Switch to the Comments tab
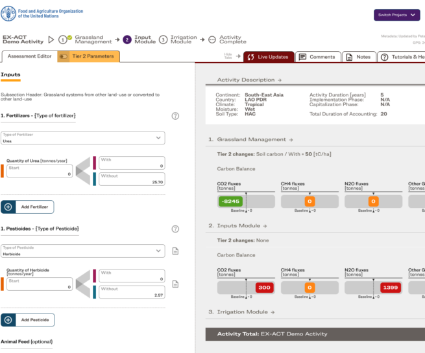This screenshot has height=353, width=425. click(x=317, y=57)
